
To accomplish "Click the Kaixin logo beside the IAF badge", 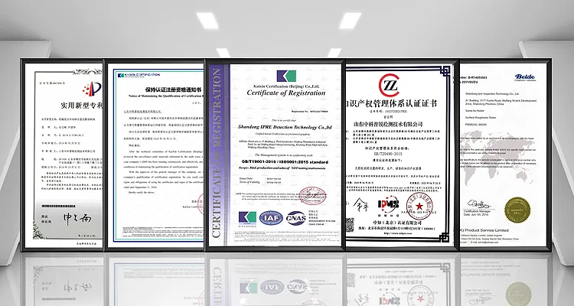I will pyautogui.click(x=247, y=217).
